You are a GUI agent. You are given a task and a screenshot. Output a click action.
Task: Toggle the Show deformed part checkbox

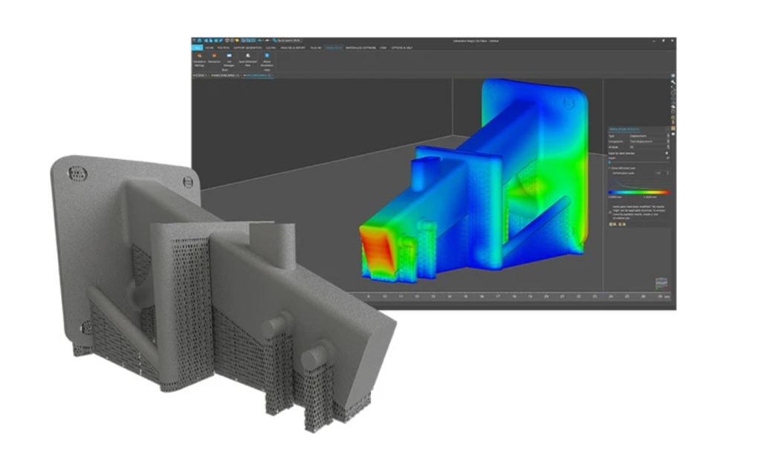point(609,167)
